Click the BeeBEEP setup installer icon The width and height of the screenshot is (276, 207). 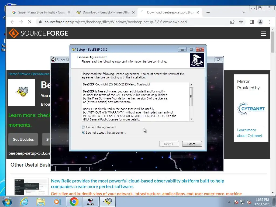click(197, 60)
